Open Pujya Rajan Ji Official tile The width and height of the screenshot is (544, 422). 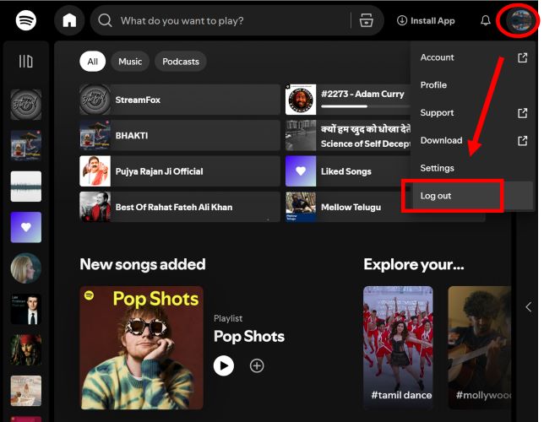pyautogui.click(x=180, y=171)
